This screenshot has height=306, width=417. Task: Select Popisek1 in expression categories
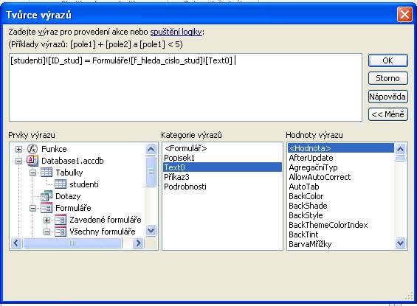[179, 158]
